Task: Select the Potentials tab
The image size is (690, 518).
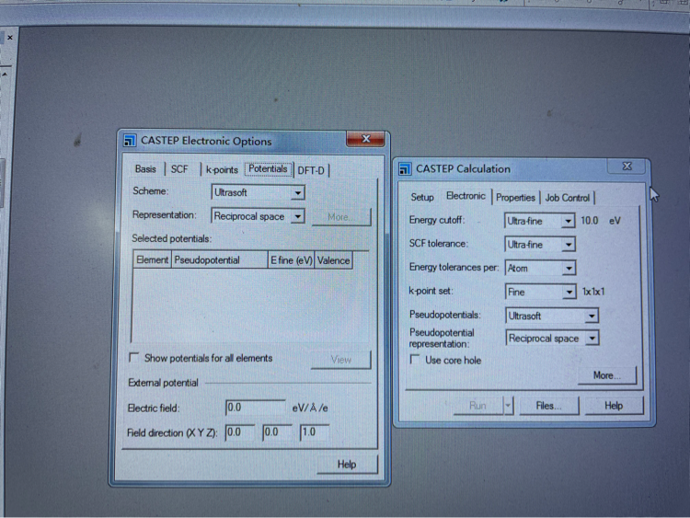Action: [x=268, y=169]
